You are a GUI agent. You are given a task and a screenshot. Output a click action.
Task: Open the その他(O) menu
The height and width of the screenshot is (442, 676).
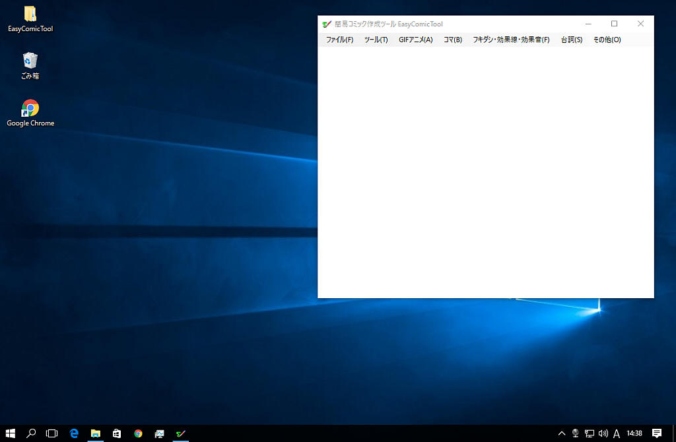click(607, 40)
